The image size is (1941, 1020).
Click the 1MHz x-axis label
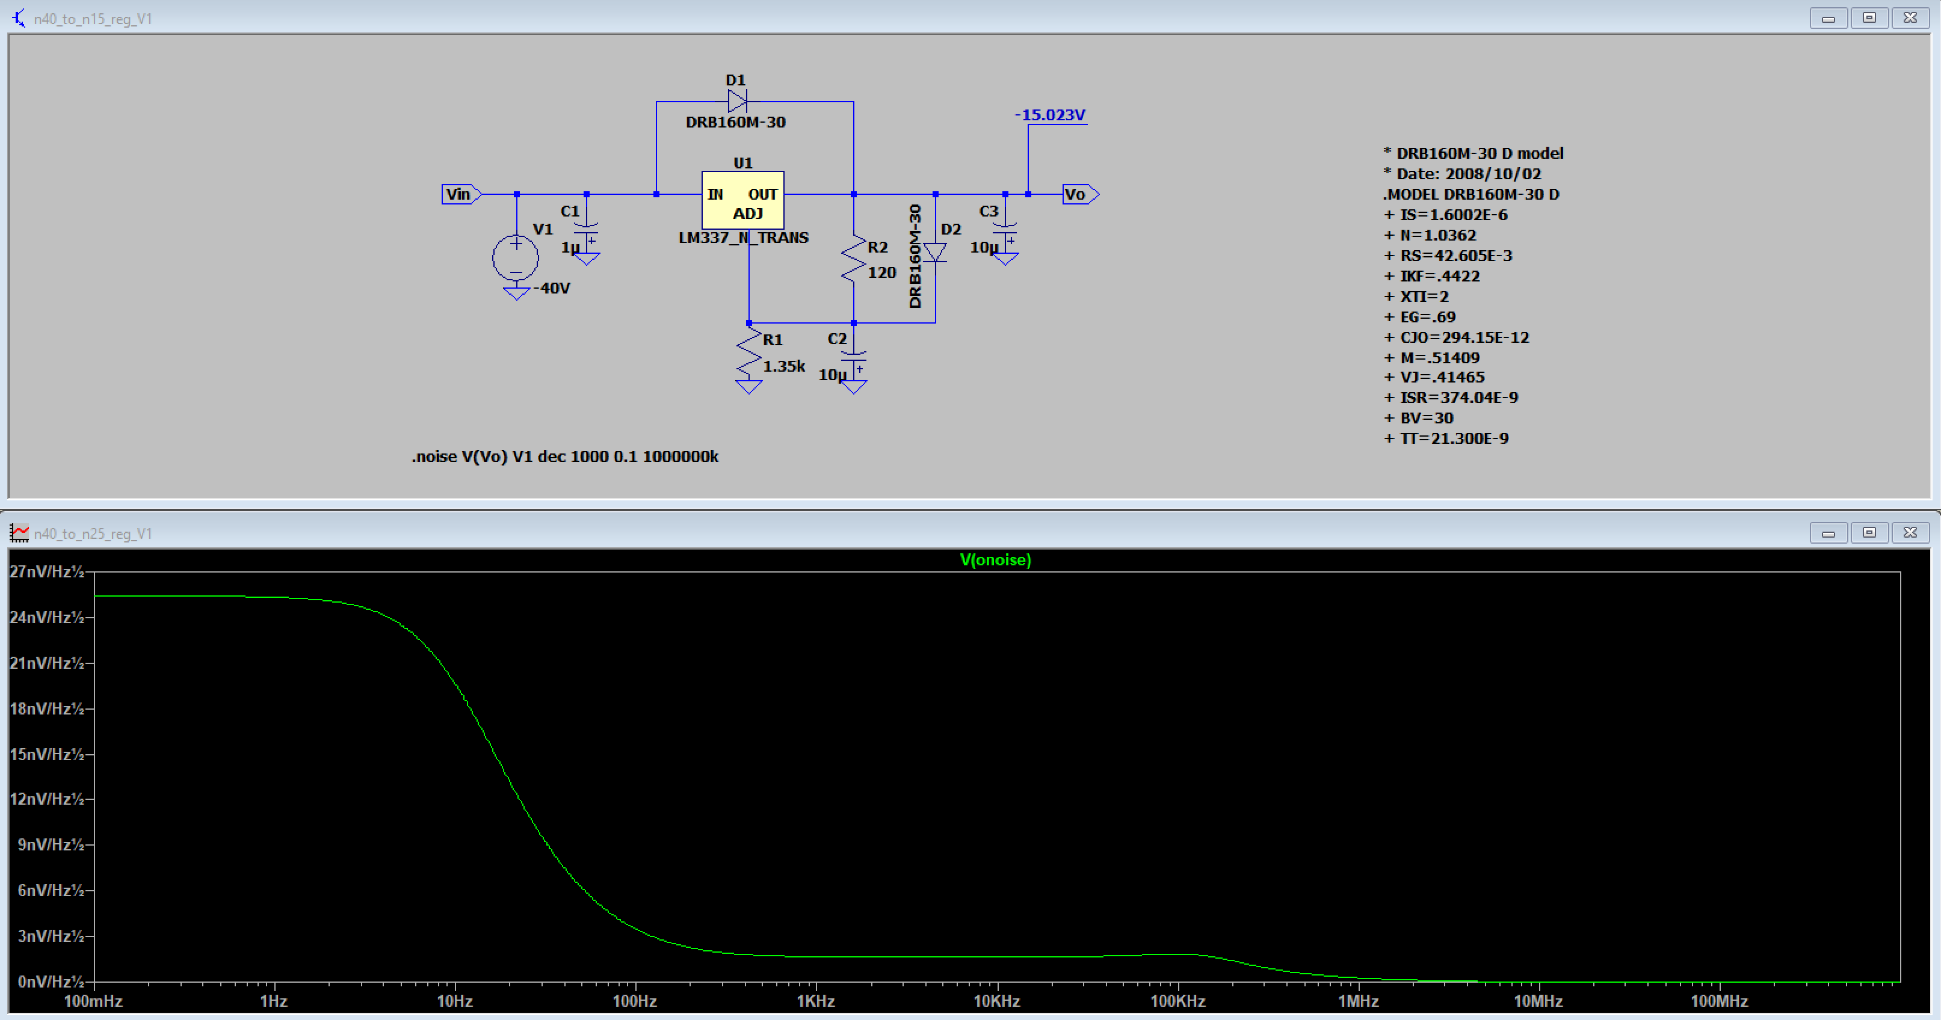coord(1359,1001)
